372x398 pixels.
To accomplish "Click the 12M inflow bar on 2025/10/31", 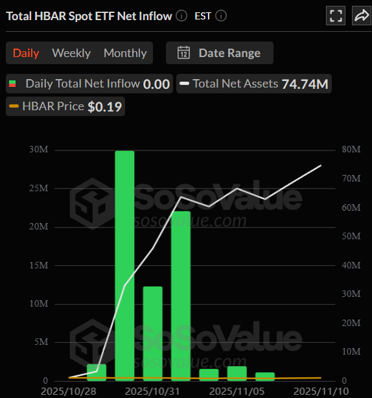I will click(x=152, y=333).
